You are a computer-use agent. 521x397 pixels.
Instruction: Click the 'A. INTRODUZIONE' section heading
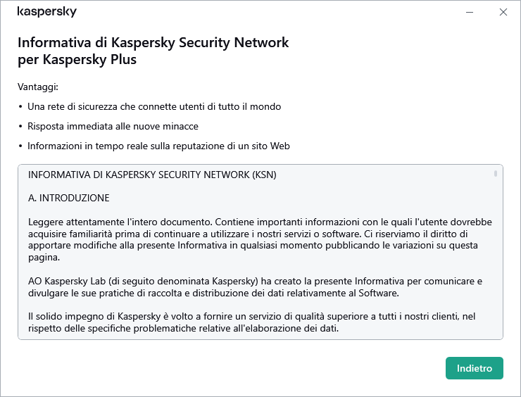point(69,198)
